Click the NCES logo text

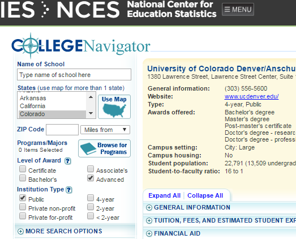point(88,10)
